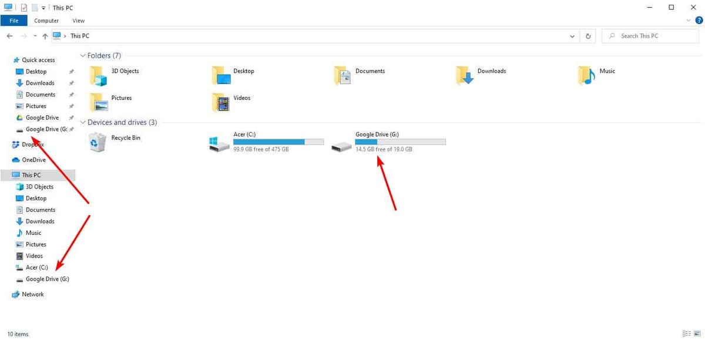Click New folder icon in Quick Access Toolbar
705x340 pixels.
[x=35, y=8]
